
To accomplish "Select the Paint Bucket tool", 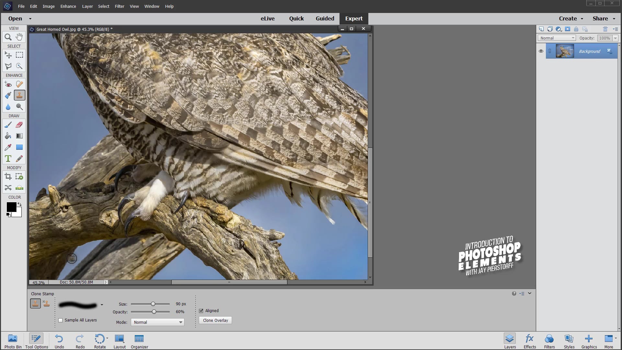I will pyautogui.click(x=8, y=136).
